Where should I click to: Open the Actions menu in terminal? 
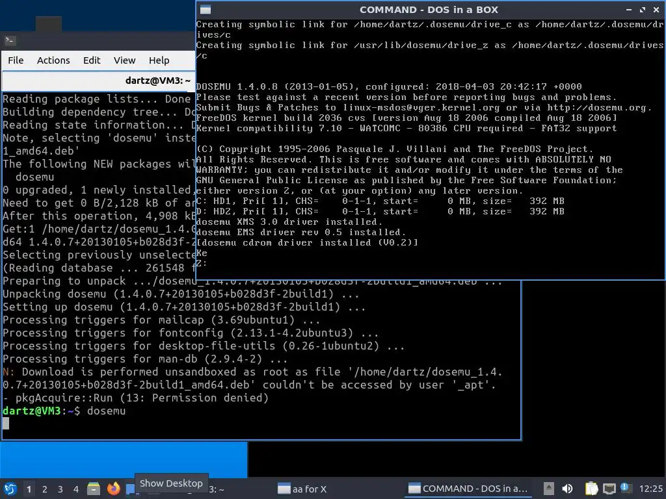(x=53, y=60)
